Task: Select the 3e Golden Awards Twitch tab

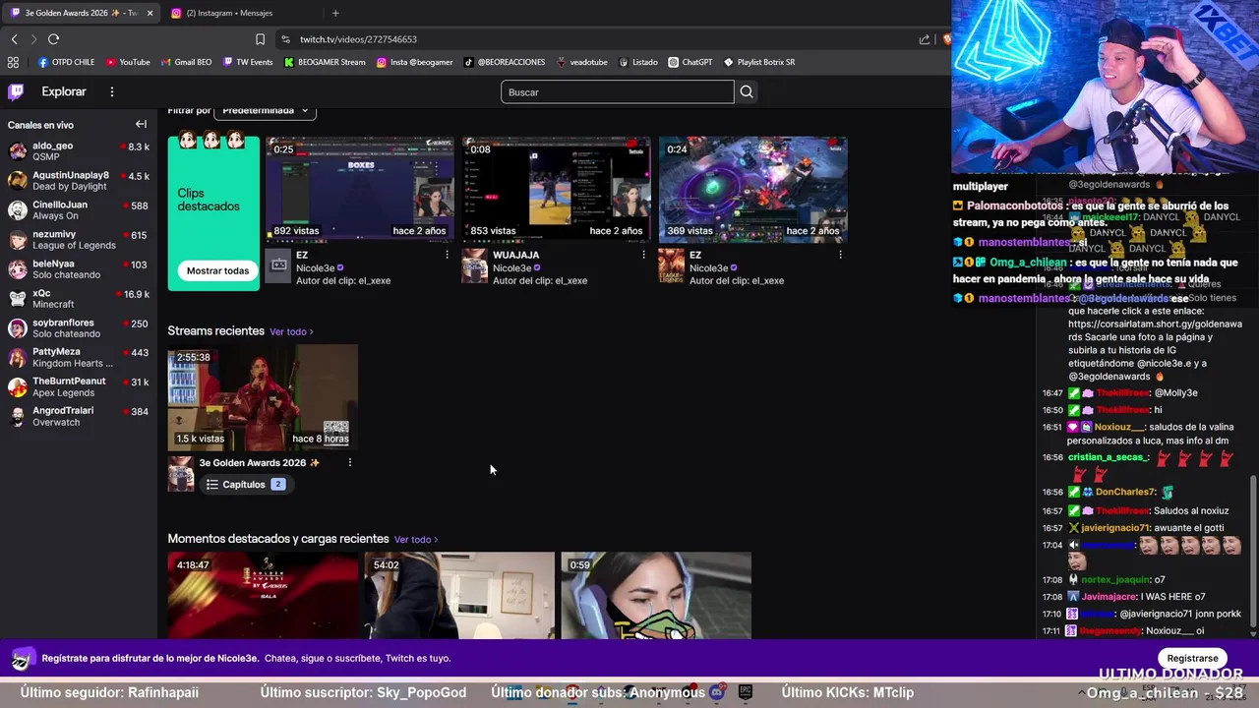Action: click(81, 13)
